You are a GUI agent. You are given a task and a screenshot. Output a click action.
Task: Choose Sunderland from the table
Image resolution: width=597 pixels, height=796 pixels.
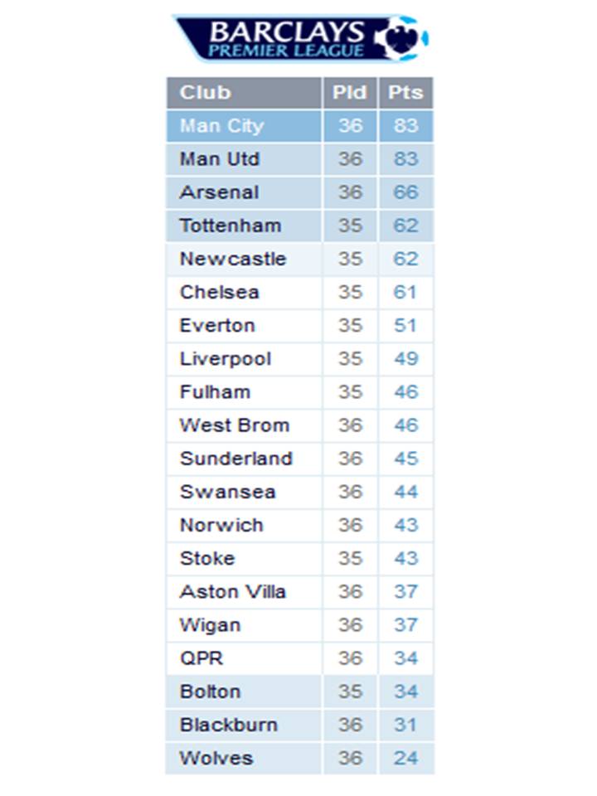[x=235, y=459]
